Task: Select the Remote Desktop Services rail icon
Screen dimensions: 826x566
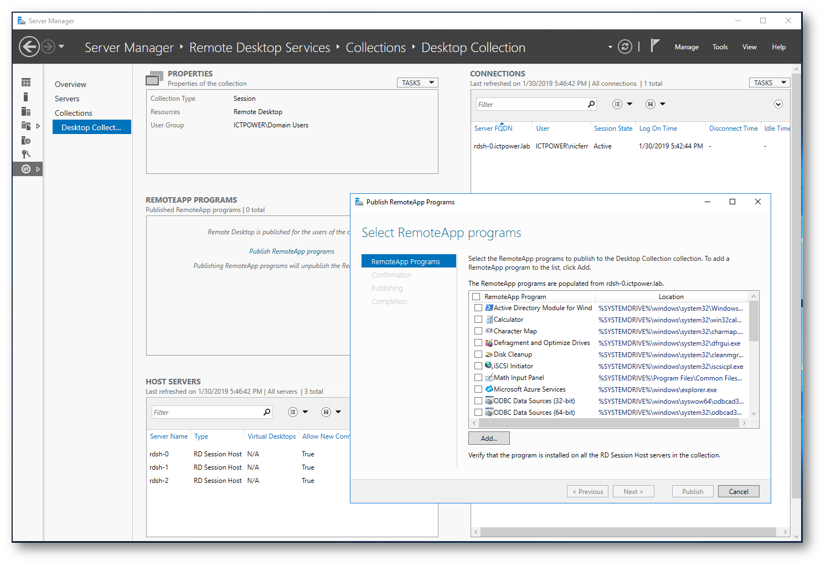Action: (25, 169)
